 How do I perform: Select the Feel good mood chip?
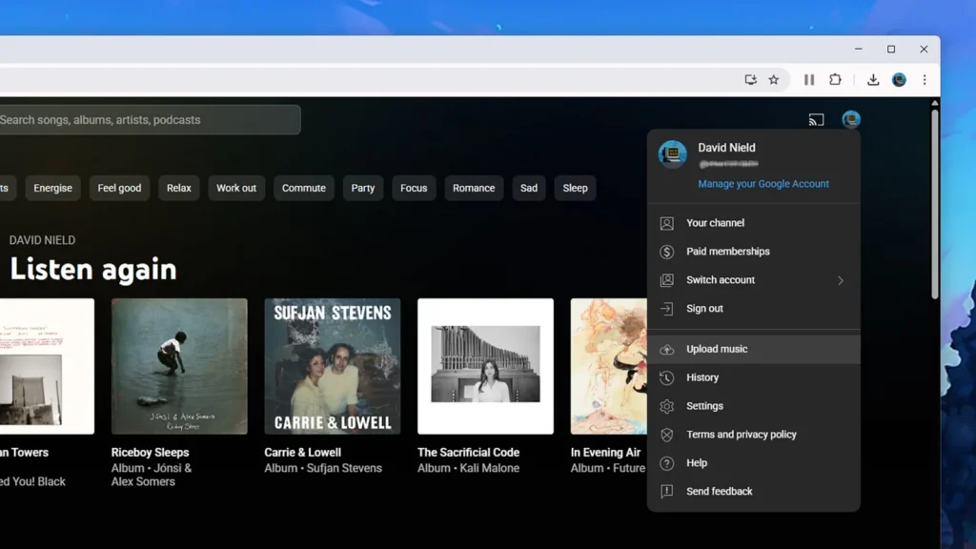click(x=119, y=188)
